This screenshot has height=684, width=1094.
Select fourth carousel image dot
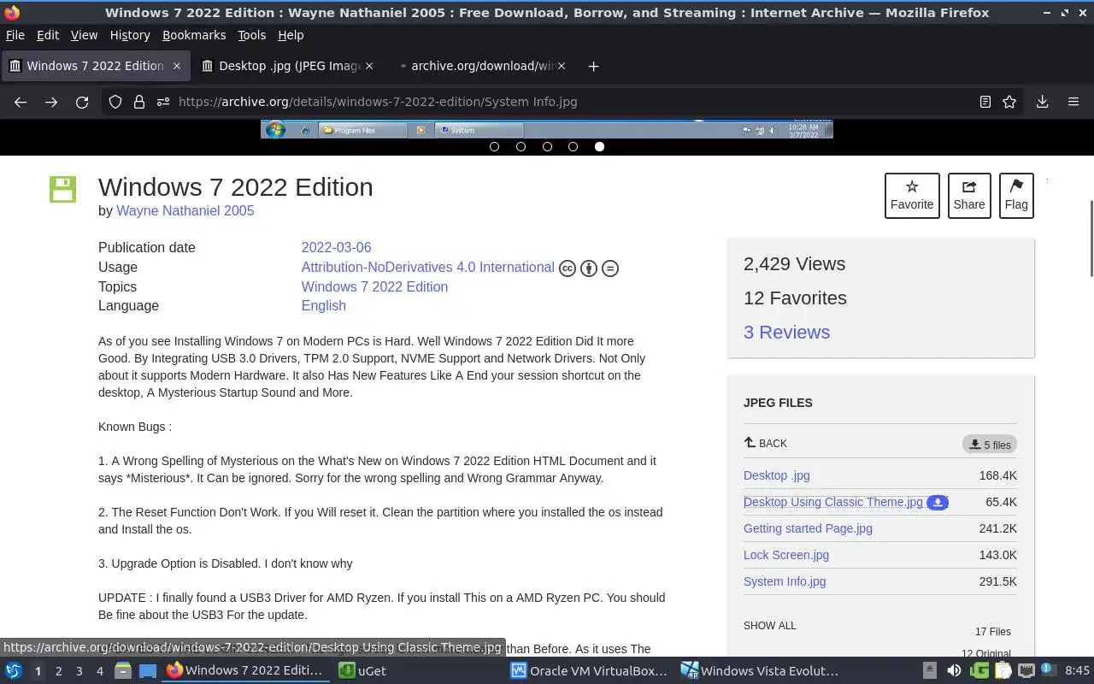(x=573, y=146)
